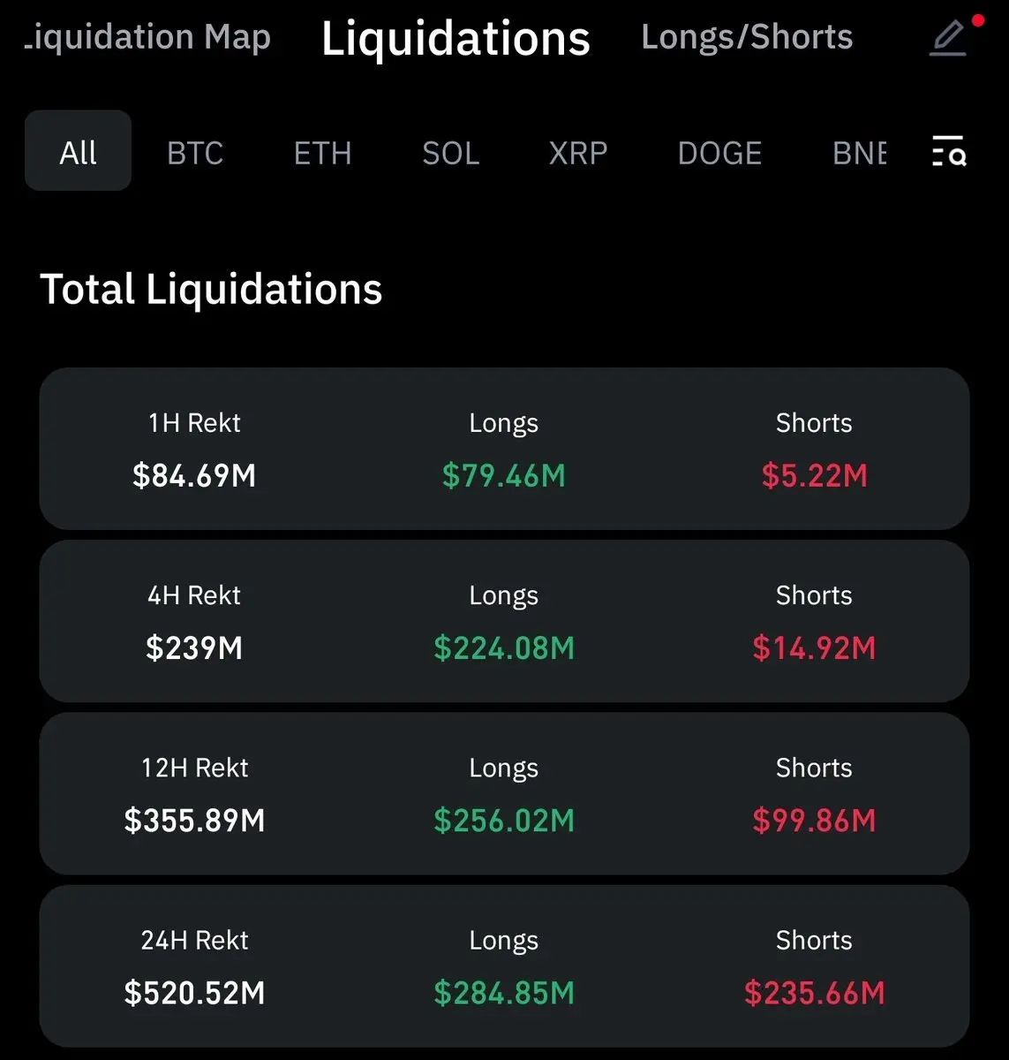Tap the edit pencil icon
This screenshot has width=1009, height=1060.
click(x=949, y=38)
